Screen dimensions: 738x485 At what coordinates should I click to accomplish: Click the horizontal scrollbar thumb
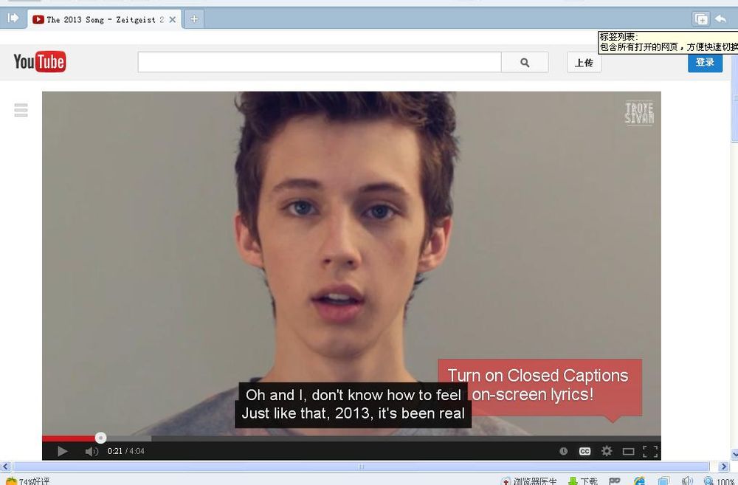pos(361,467)
